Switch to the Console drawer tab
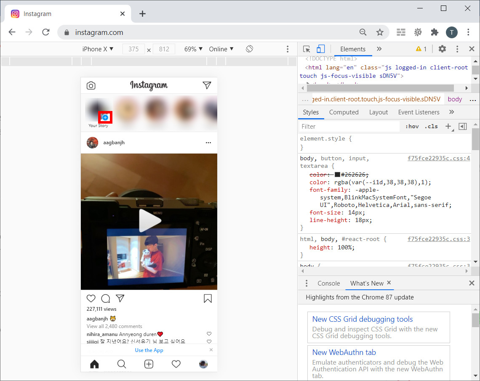 tap(328, 283)
